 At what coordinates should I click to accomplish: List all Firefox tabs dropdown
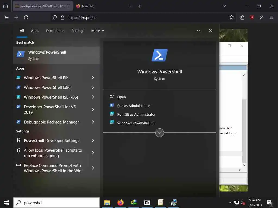(224, 6)
